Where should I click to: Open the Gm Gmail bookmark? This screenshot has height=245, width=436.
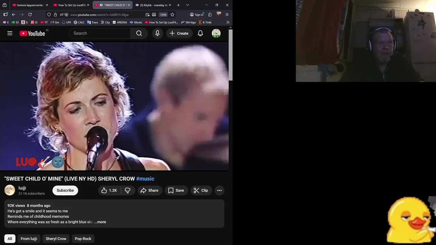[54, 22]
